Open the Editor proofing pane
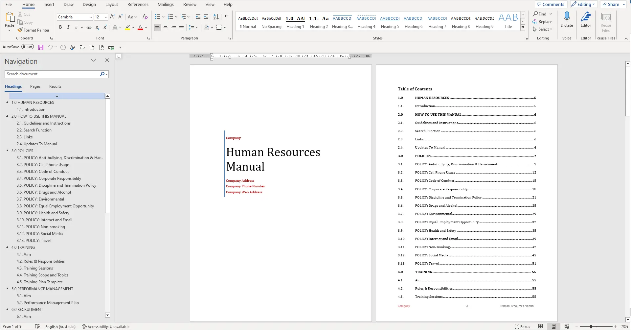The height and width of the screenshot is (330, 631). tap(586, 20)
